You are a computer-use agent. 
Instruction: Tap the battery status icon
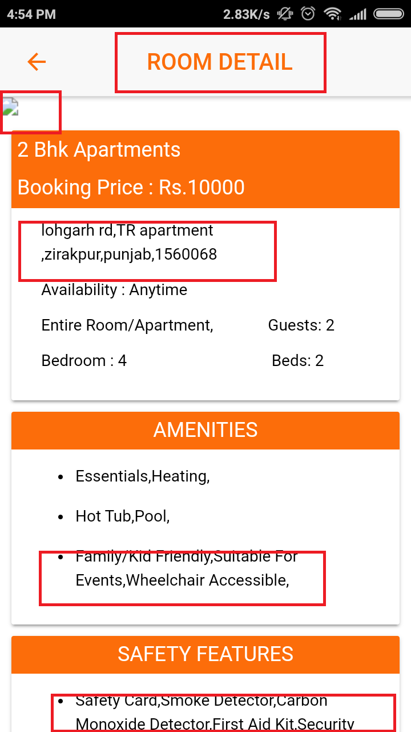(389, 14)
